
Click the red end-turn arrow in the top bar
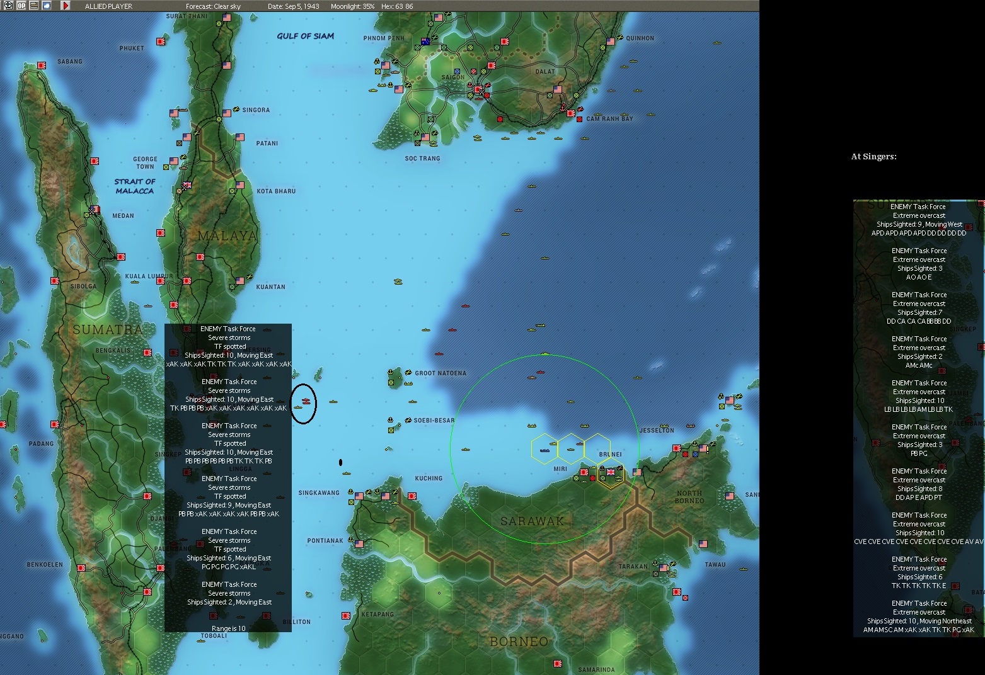pos(65,6)
